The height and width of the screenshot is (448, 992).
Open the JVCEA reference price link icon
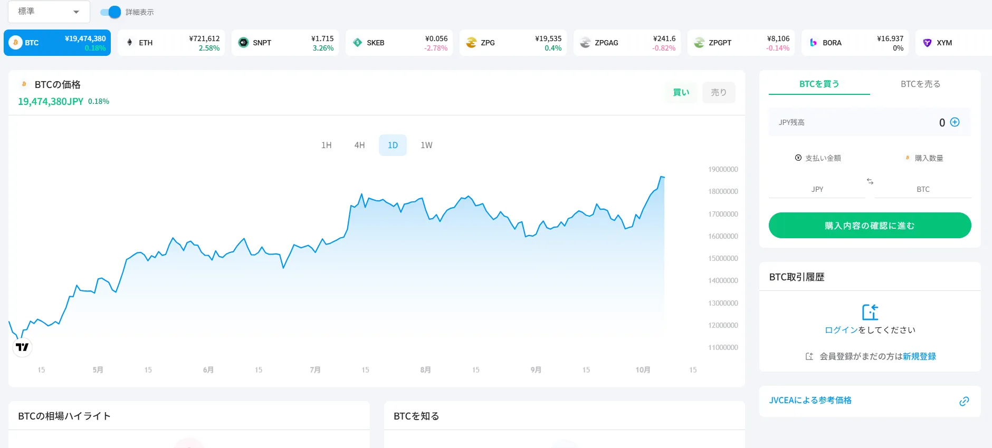click(x=964, y=401)
